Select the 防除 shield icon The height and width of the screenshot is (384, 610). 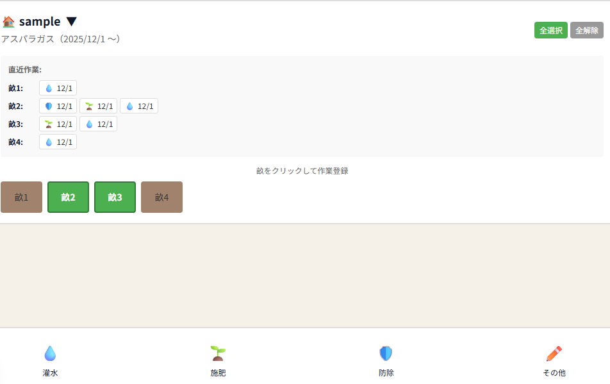coord(386,353)
